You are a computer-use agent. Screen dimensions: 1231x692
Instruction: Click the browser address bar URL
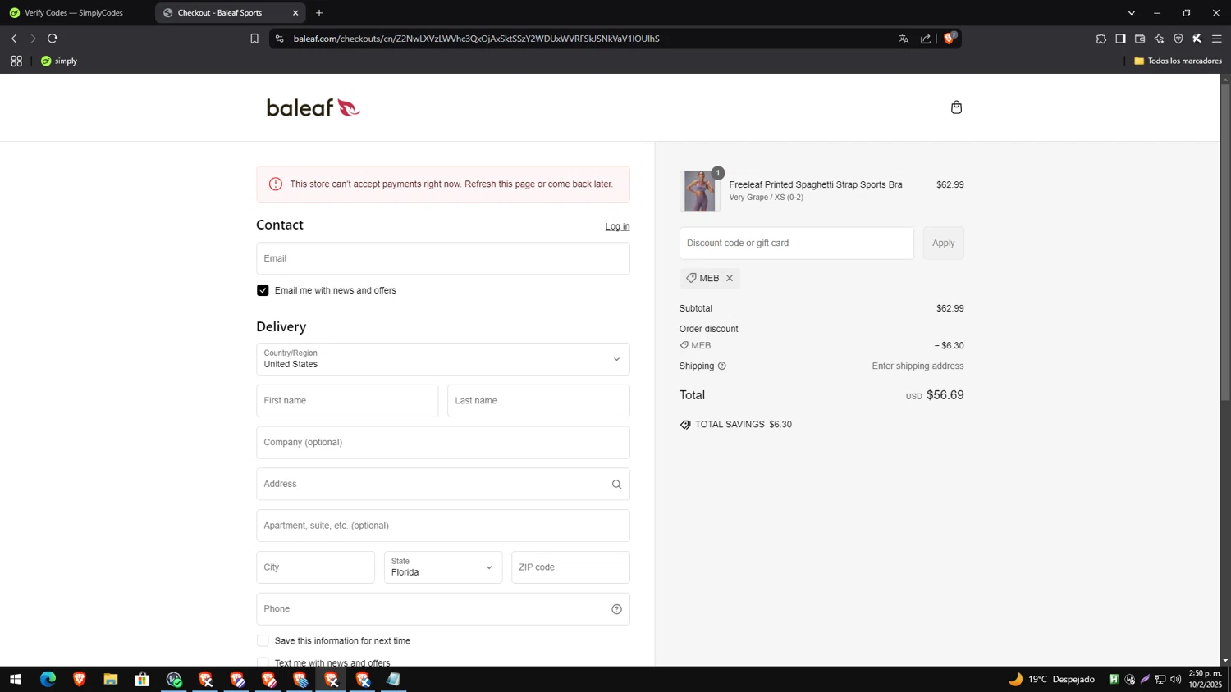476,39
